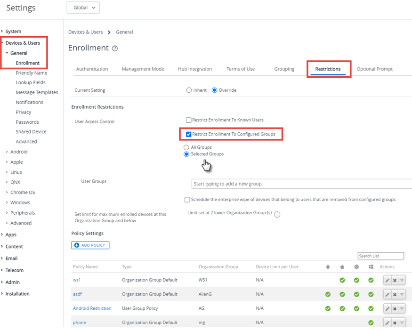Click the breadcrumb arrow after Devices & Users
The width and height of the screenshot is (412, 330).
pyautogui.click(x=109, y=32)
